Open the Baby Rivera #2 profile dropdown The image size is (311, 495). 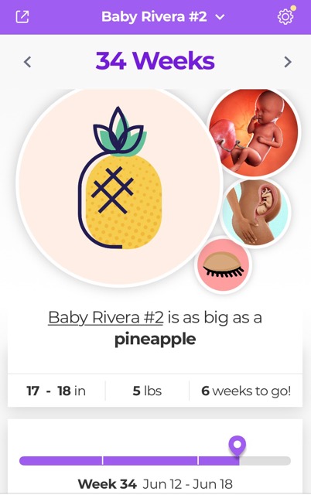pos(162,17)
